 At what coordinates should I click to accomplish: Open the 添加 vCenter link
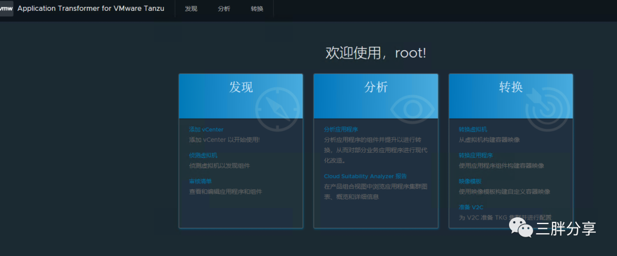(x=206, y=129)
